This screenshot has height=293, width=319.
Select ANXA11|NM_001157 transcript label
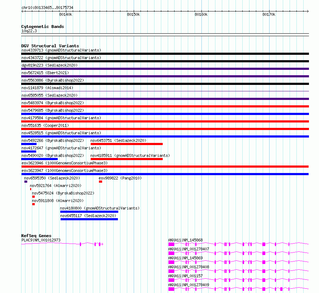(186, 276)
